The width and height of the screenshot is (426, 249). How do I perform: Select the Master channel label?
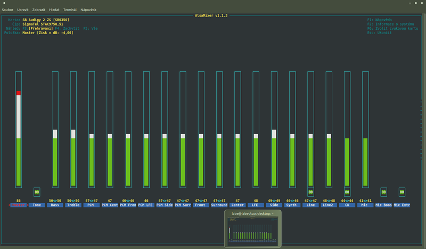(x=19, y=205)
